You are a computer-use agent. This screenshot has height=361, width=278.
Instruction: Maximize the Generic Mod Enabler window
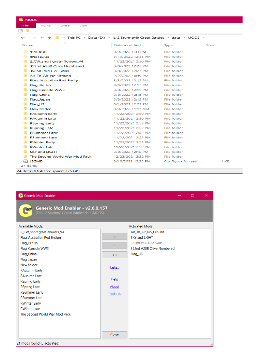193,196
